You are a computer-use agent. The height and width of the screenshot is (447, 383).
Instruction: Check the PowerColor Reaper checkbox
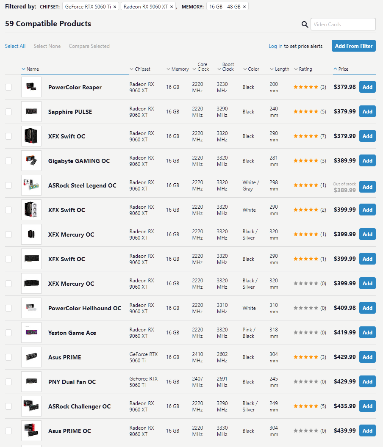pyautogui.click(x=8, y=87)
